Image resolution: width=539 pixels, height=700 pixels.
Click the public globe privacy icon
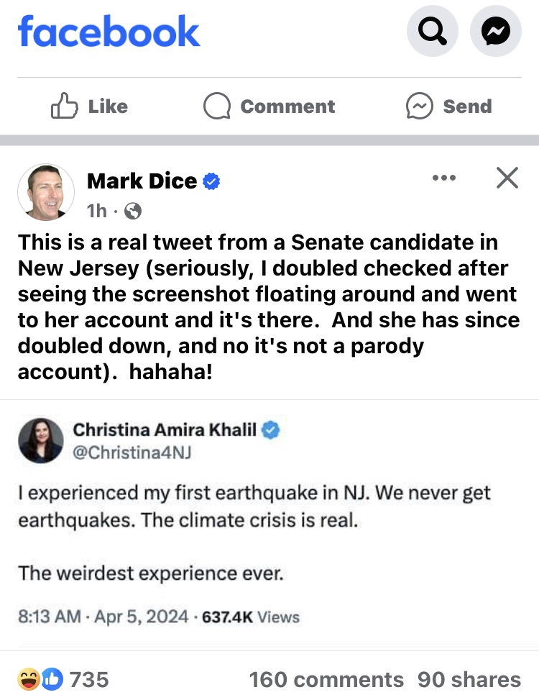pos(133,211)
